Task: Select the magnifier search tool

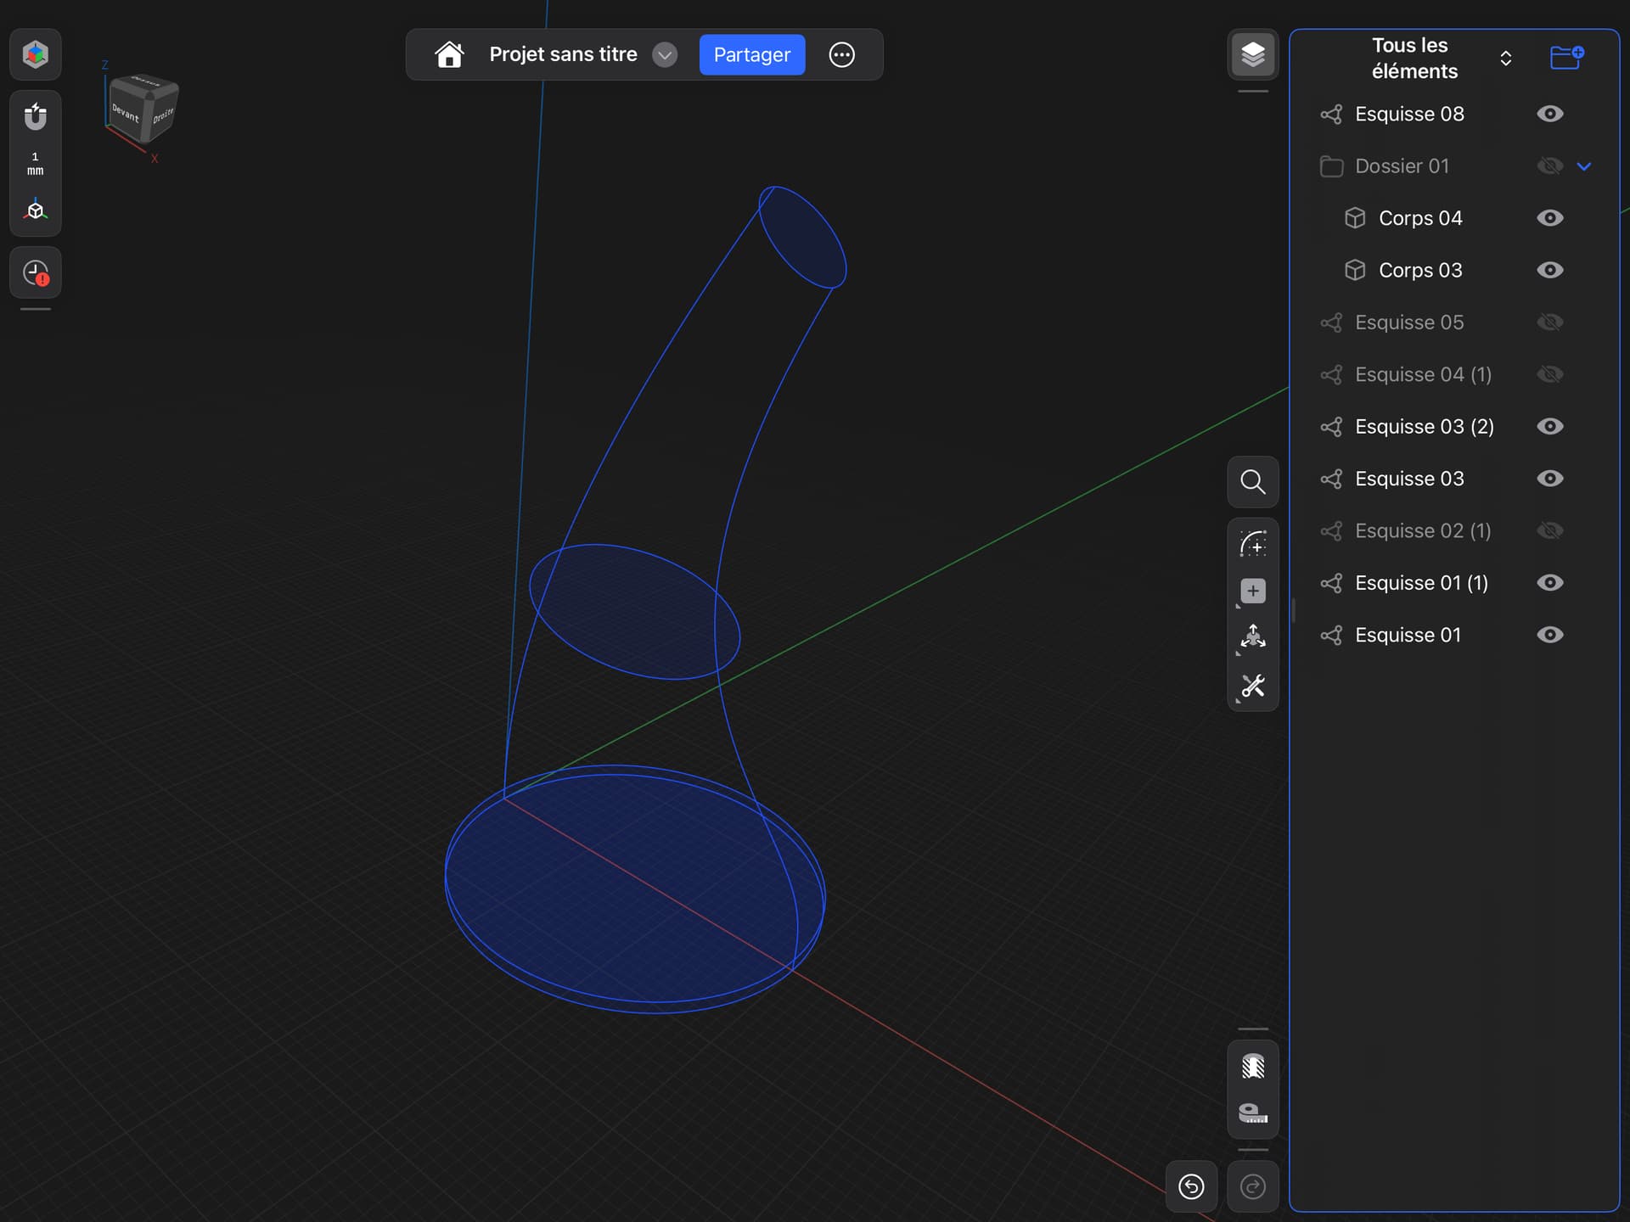Action: point(1252,482)
